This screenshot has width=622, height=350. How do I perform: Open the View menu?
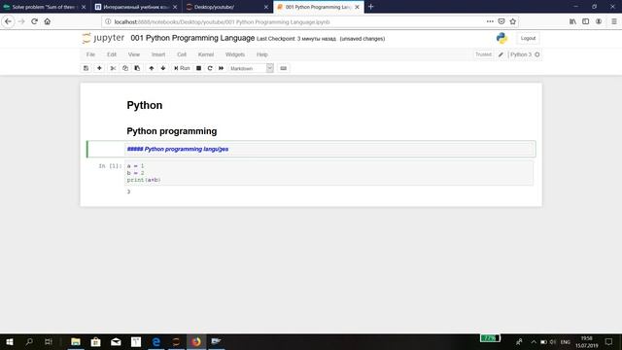tap(134, 54)
